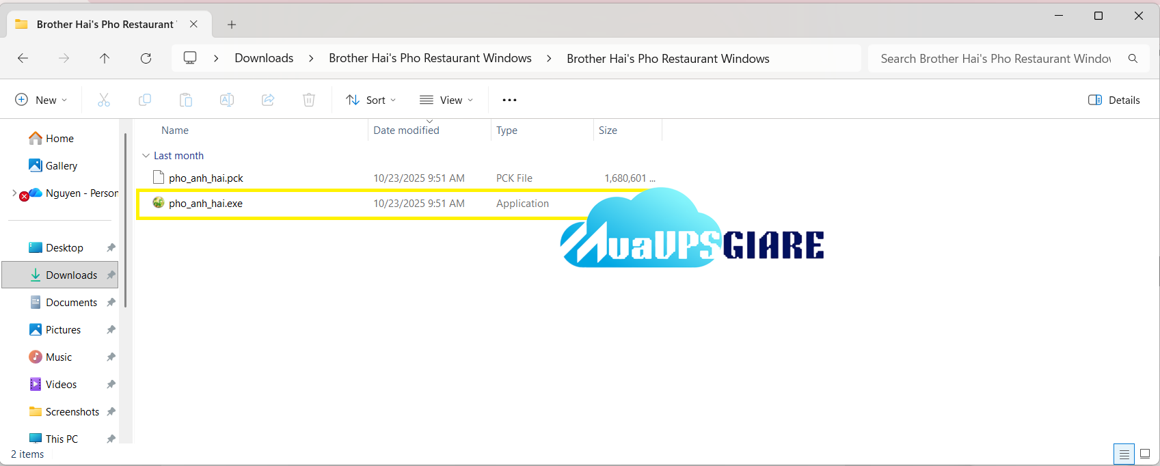
Task: Open the See more options menu
Action: [509, 100]
